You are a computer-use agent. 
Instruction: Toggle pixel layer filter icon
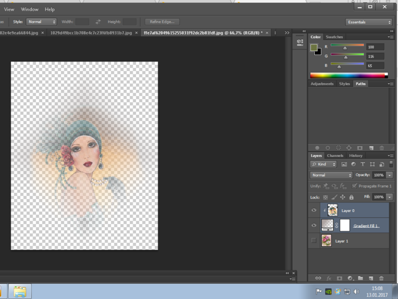(344, 164)
